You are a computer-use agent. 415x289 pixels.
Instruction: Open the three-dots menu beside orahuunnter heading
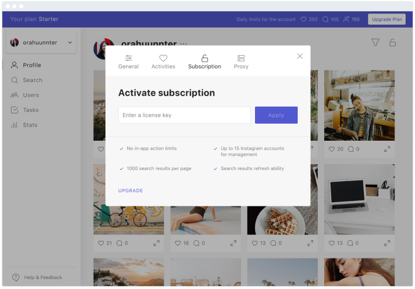[183, 44]
